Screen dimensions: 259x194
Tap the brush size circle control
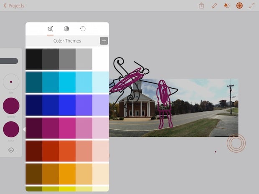click(x=11, y=82)
